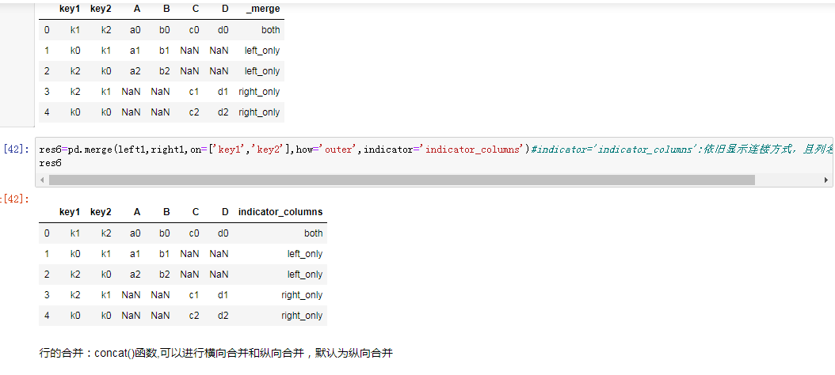Click 'a1' in the indicator_columns table
Screen dimensions: 835x375
pyautogui.click(x=135, y=254)
